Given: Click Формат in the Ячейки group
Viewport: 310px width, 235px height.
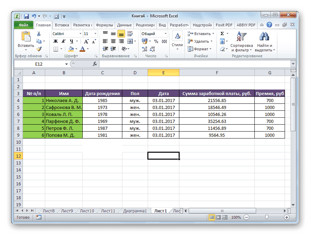Looking at the screenshot, I should [x=199, y=49].
